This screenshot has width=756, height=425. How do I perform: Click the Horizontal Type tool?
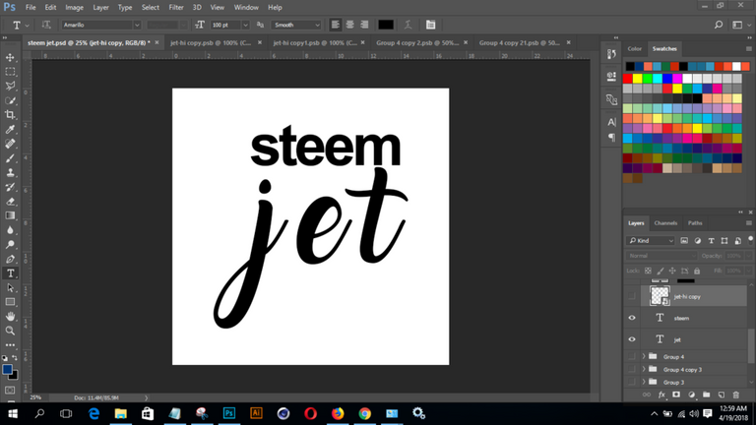(x=11, y=273)
